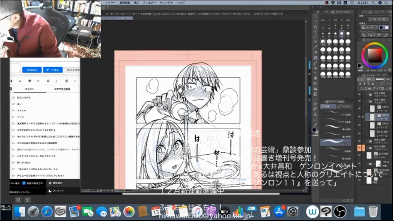Image resolution: width=394 pixels, height=221 pixels.
Task: Select the Balloon tool
Action: click(x=315, y=120)
